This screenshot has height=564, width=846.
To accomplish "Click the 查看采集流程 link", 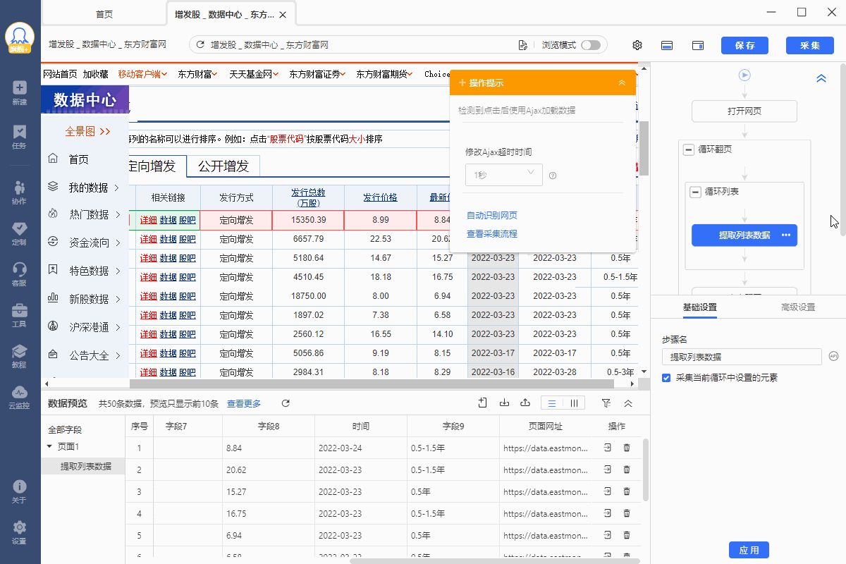I will coord(492,234).
